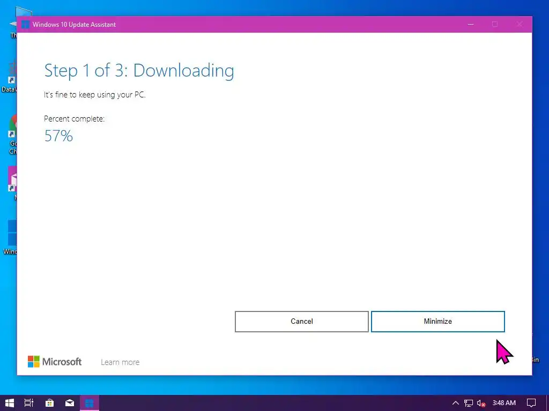Open the Learn more link
The width and height of the screenshot is (549, 411).
pyautogui.click(x=120, y=362)
